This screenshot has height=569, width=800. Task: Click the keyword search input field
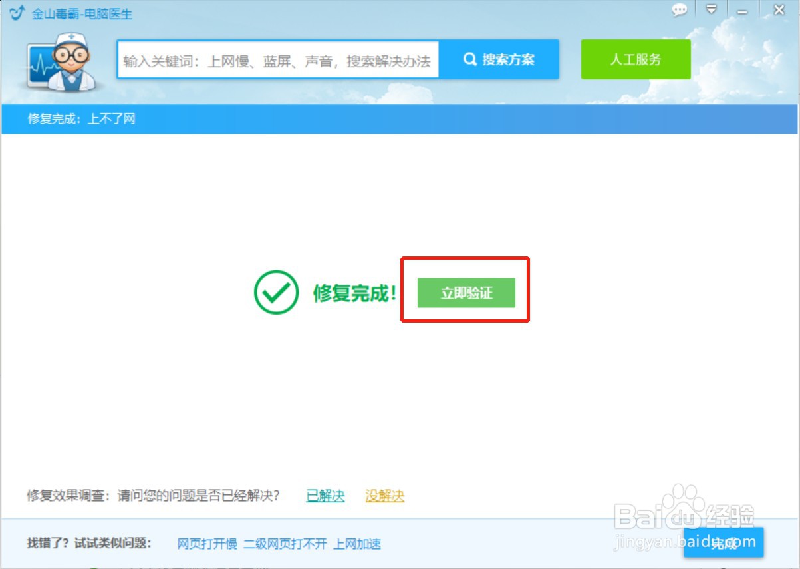pyautogui.click(x=276, y=59)
